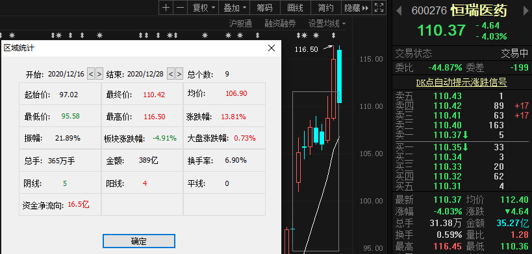
Task: Click 委差 value -199
Action: coord(520,68)
